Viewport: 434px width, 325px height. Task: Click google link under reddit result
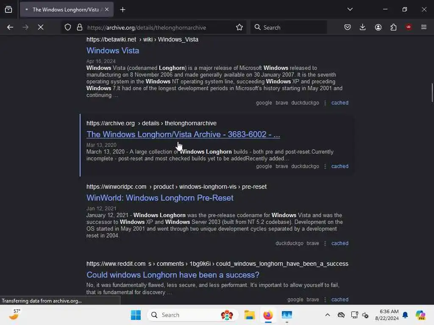coord(295,300)
